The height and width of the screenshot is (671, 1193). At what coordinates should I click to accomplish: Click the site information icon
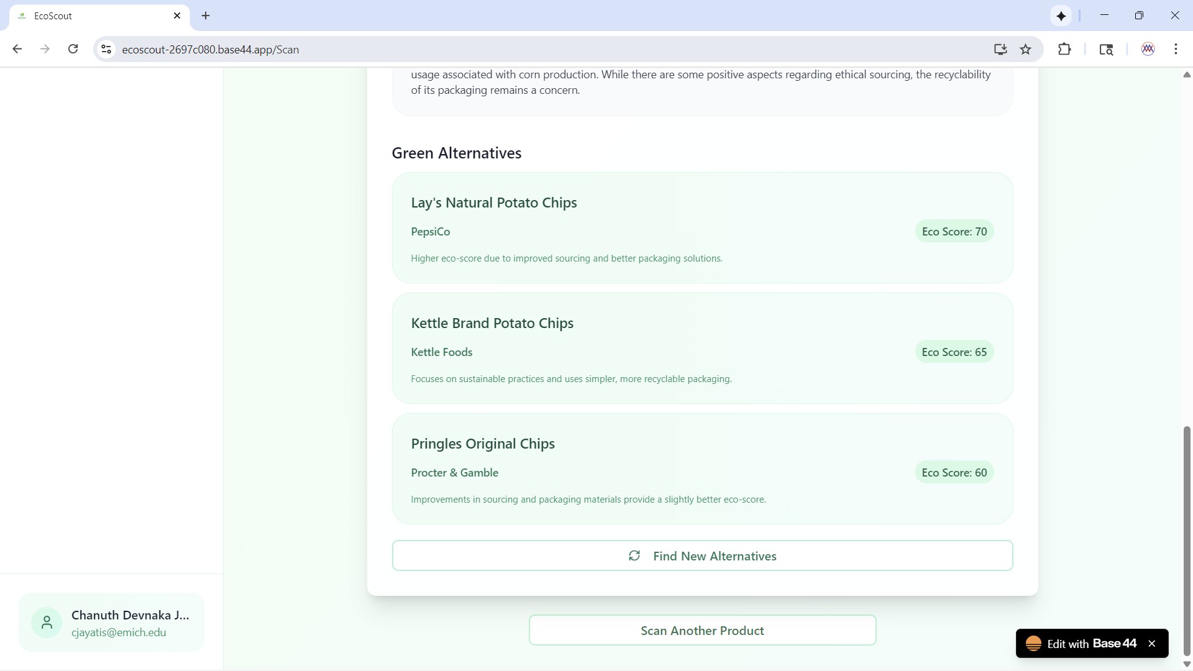(x=106, y=49)
